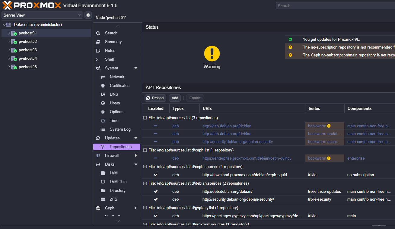
Task: Open the Server View dropdown
Action: tap(42, 15)
